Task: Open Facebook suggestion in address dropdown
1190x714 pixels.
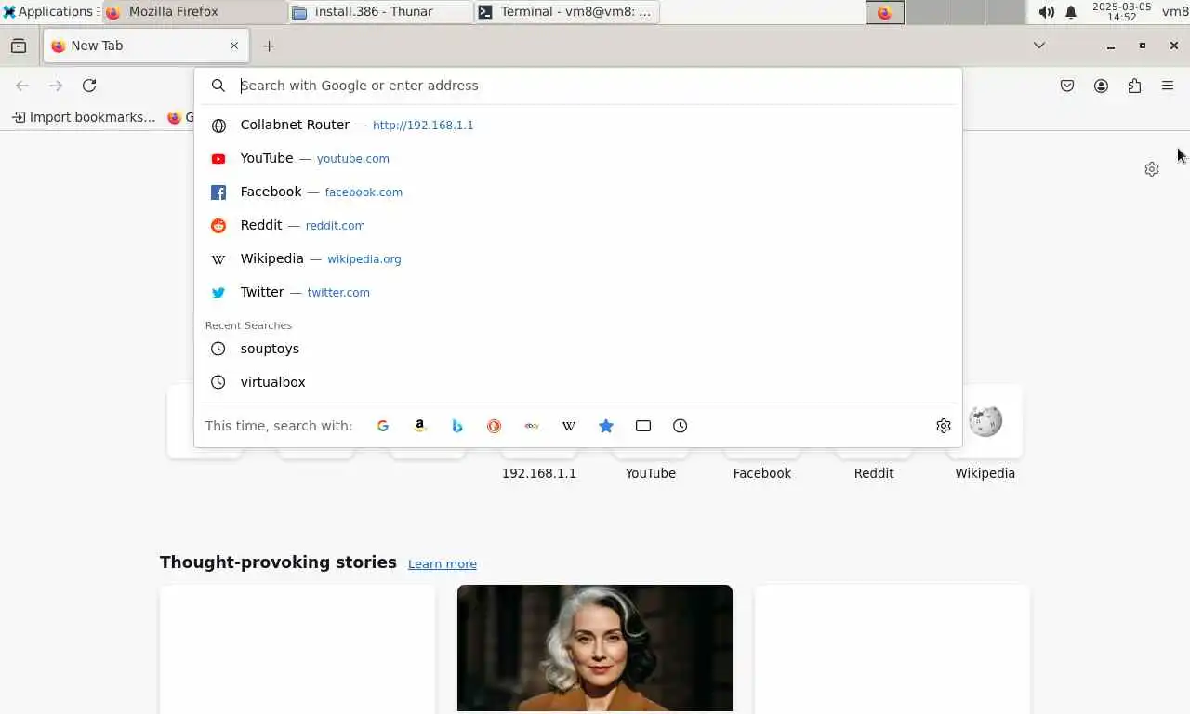Action: point(578,192)
